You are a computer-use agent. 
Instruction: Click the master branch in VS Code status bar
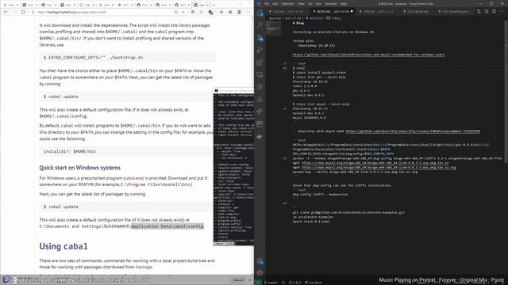tap(271, 282)
